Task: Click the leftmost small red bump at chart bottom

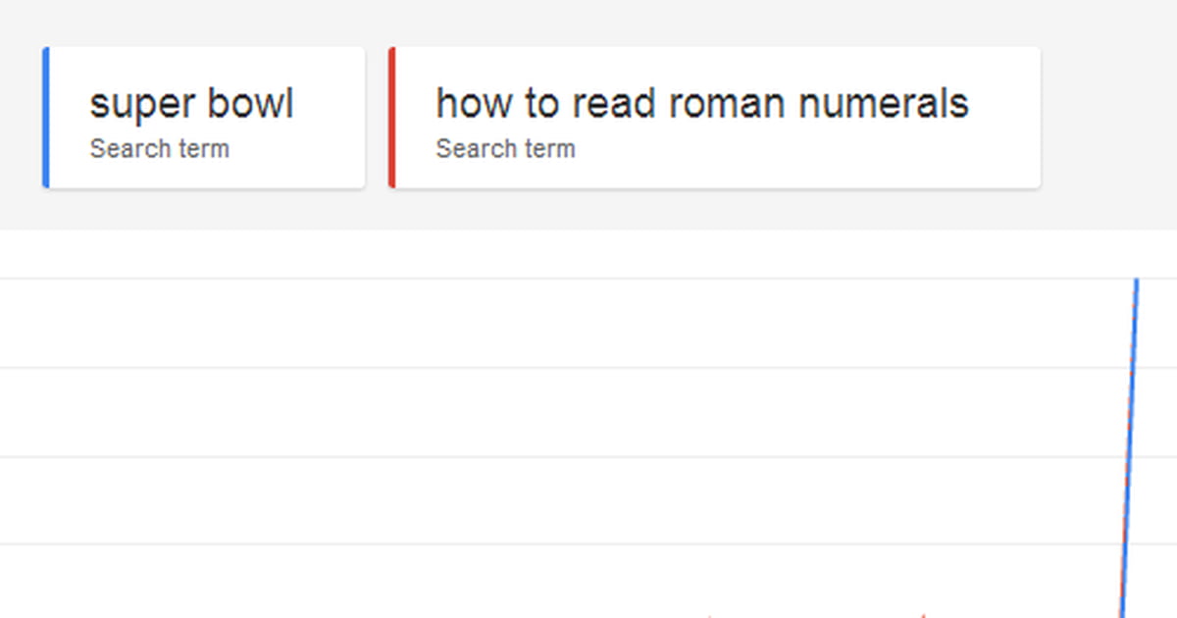Action: [x=710, y=616]
